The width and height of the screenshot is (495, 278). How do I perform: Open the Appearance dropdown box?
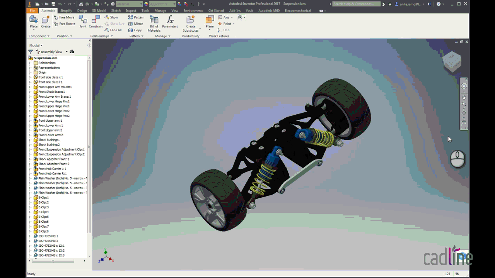tap(162, 4)
